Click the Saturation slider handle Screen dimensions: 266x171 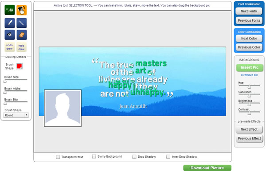[249, 96]
